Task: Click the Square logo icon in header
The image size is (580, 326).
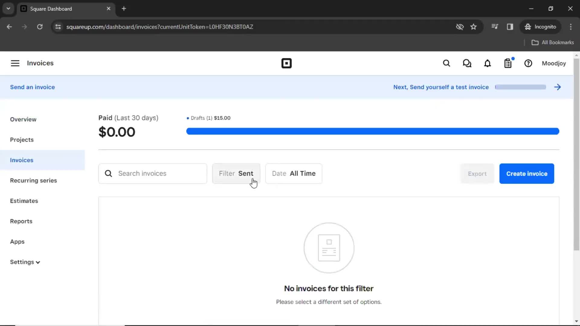Action: [x=286, y=63]
